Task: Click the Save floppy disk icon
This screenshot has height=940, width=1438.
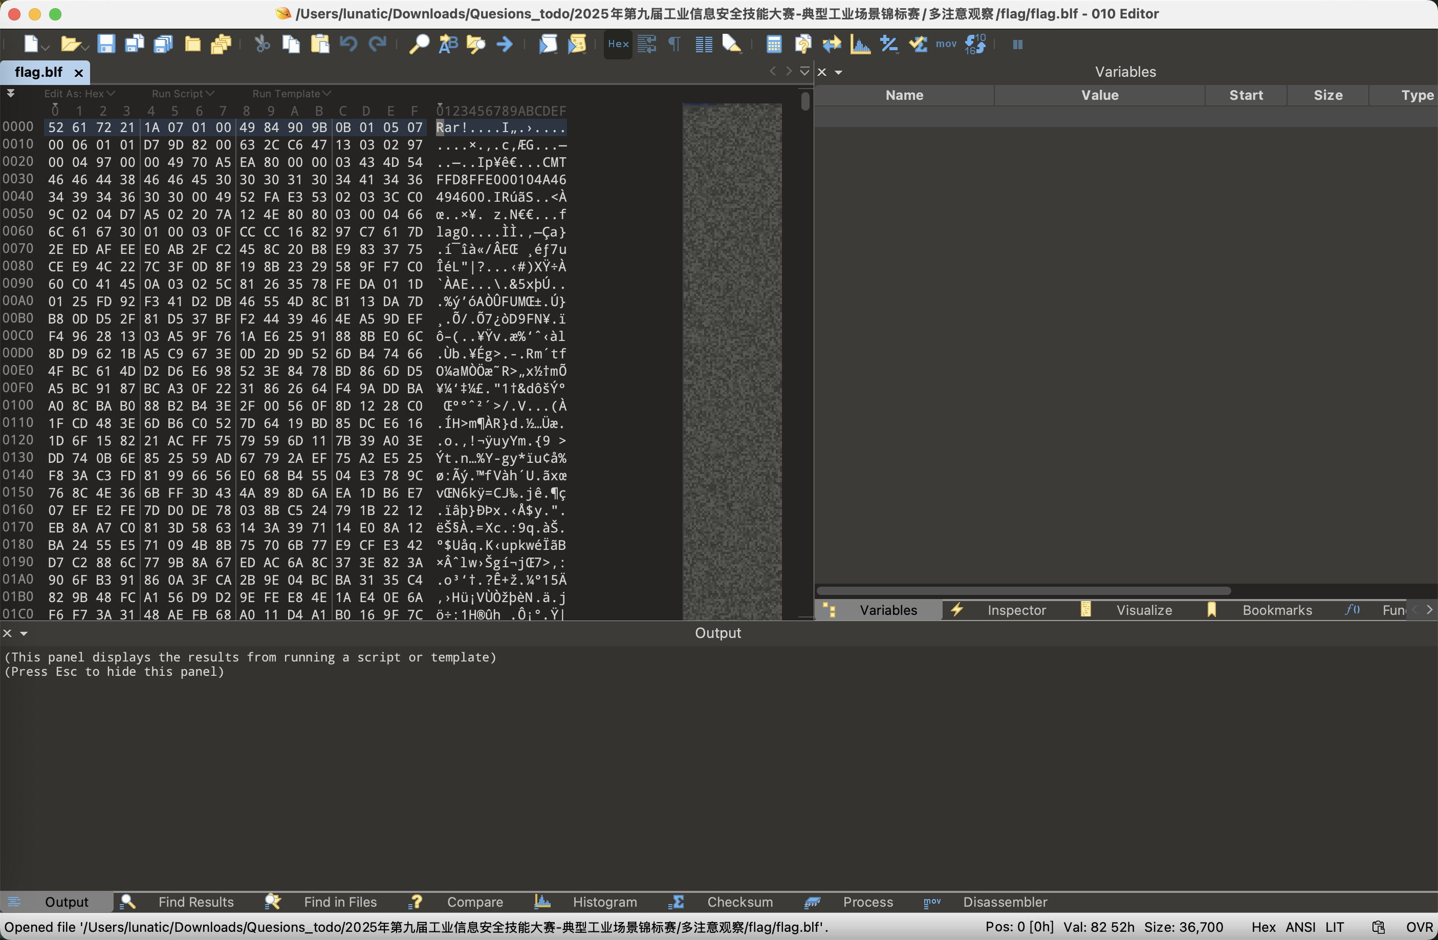Action: (106, 44)
